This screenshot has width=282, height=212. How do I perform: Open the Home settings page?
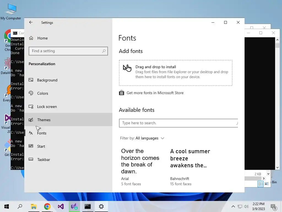point(68,38)
